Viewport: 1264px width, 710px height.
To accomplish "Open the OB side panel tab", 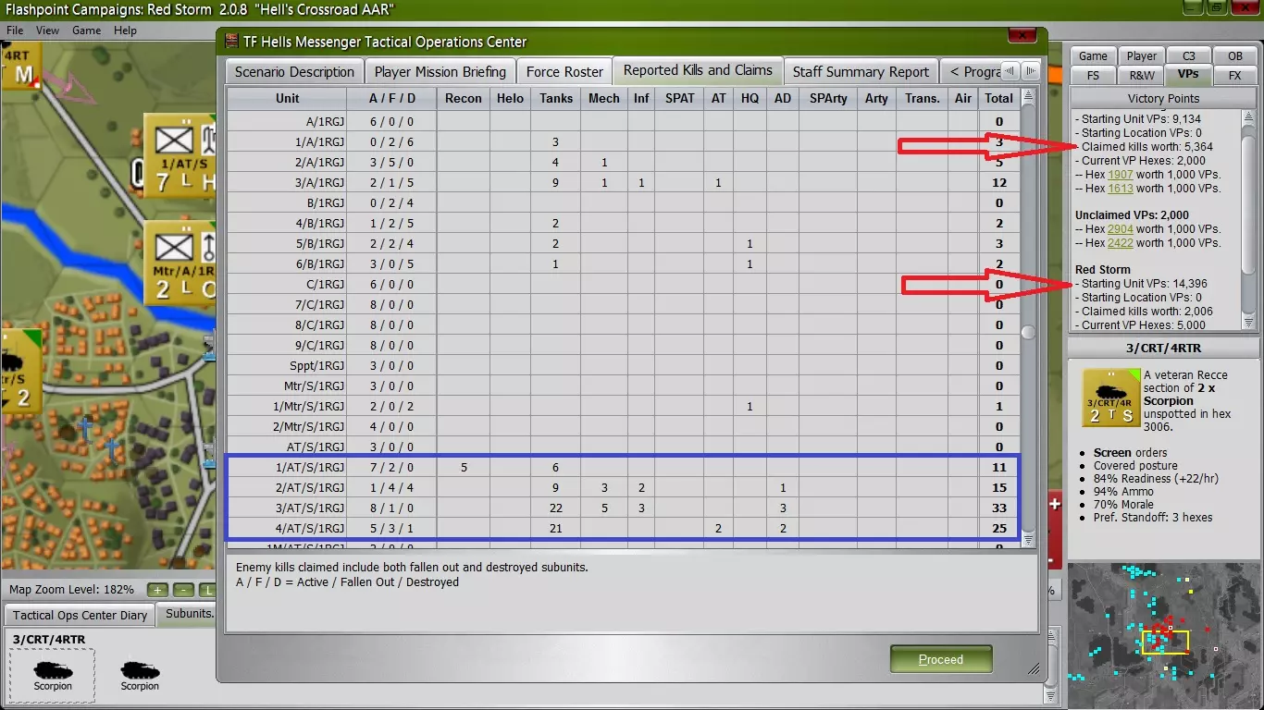I will [x=1234, y=55].
